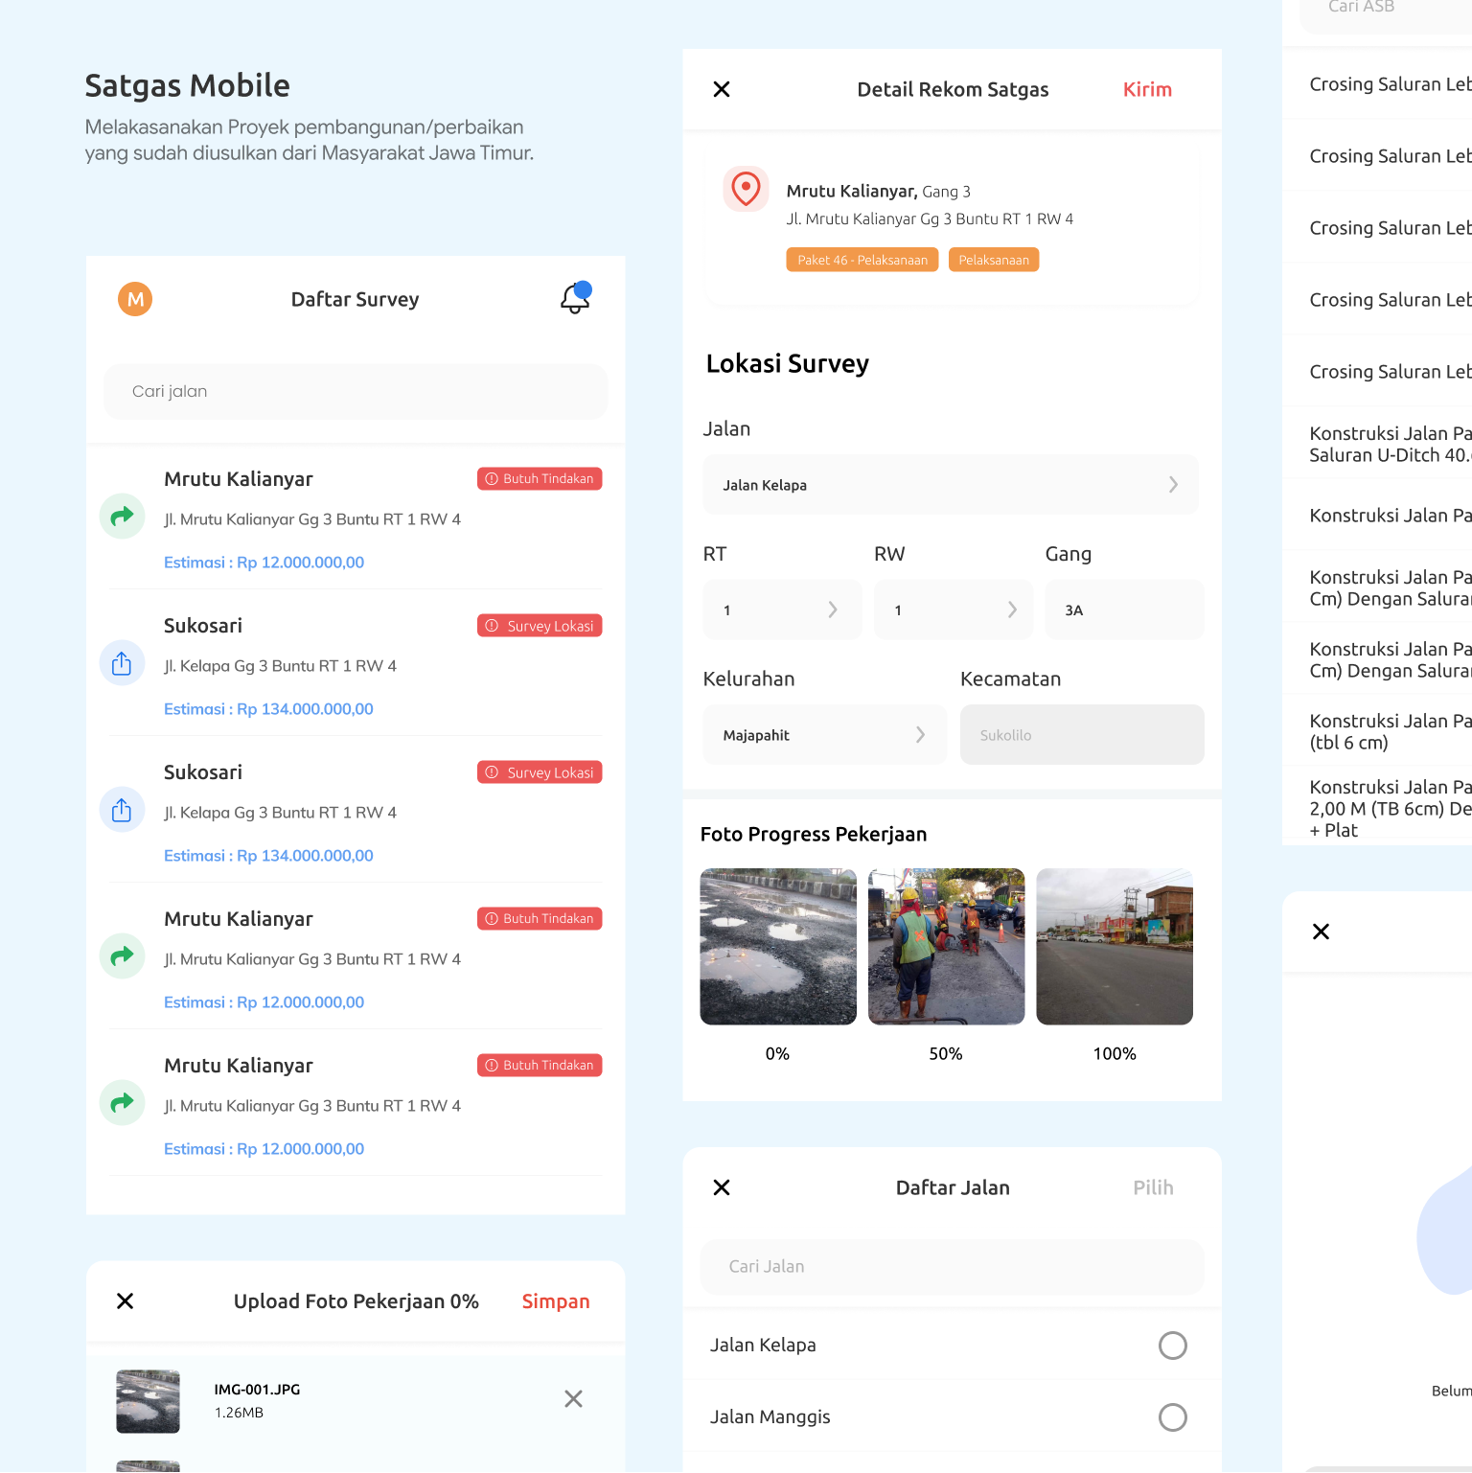Screen dimensions: 1472x1473
Task: Open the Majapahit kelurahan dropdown
Action: 824,735
